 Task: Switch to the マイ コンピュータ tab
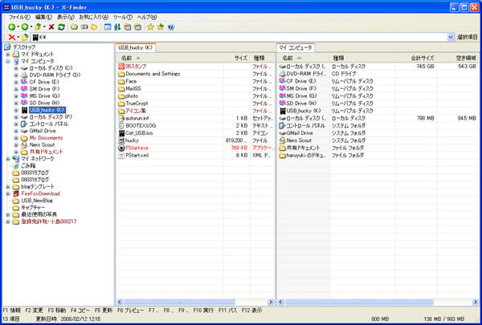(x=296, y=47)
